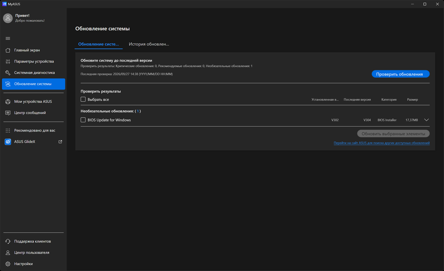The width and height of the screenshot is (444, 271).
Task: Click the blue ASUS GlideX app icon
Action: click(x=8, y=142)
